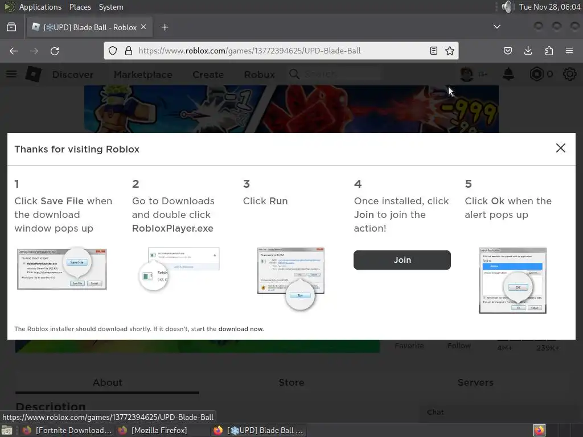Click the volume speaker icon
The image size is (583, 437).
[x=507, y=7]
